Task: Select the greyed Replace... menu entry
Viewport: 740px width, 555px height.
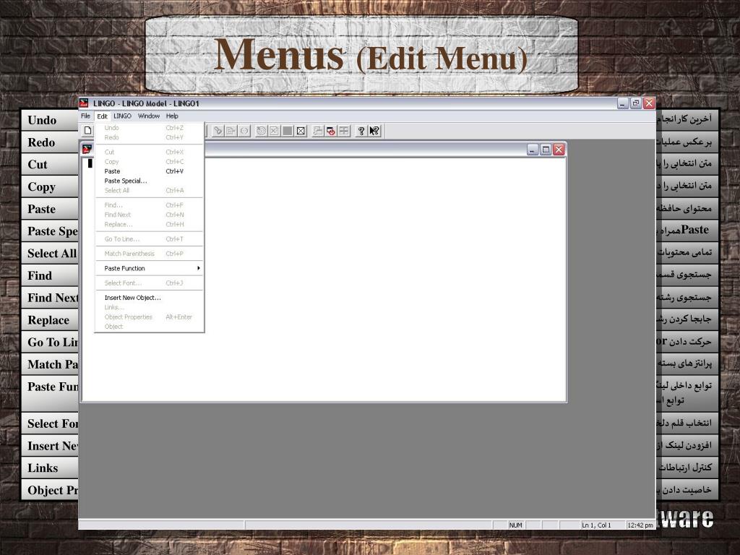Action: 149,225
